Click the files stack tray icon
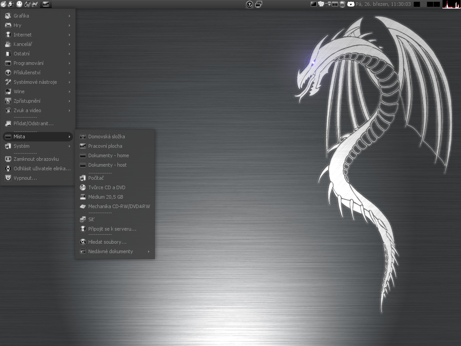 point(321,4)
